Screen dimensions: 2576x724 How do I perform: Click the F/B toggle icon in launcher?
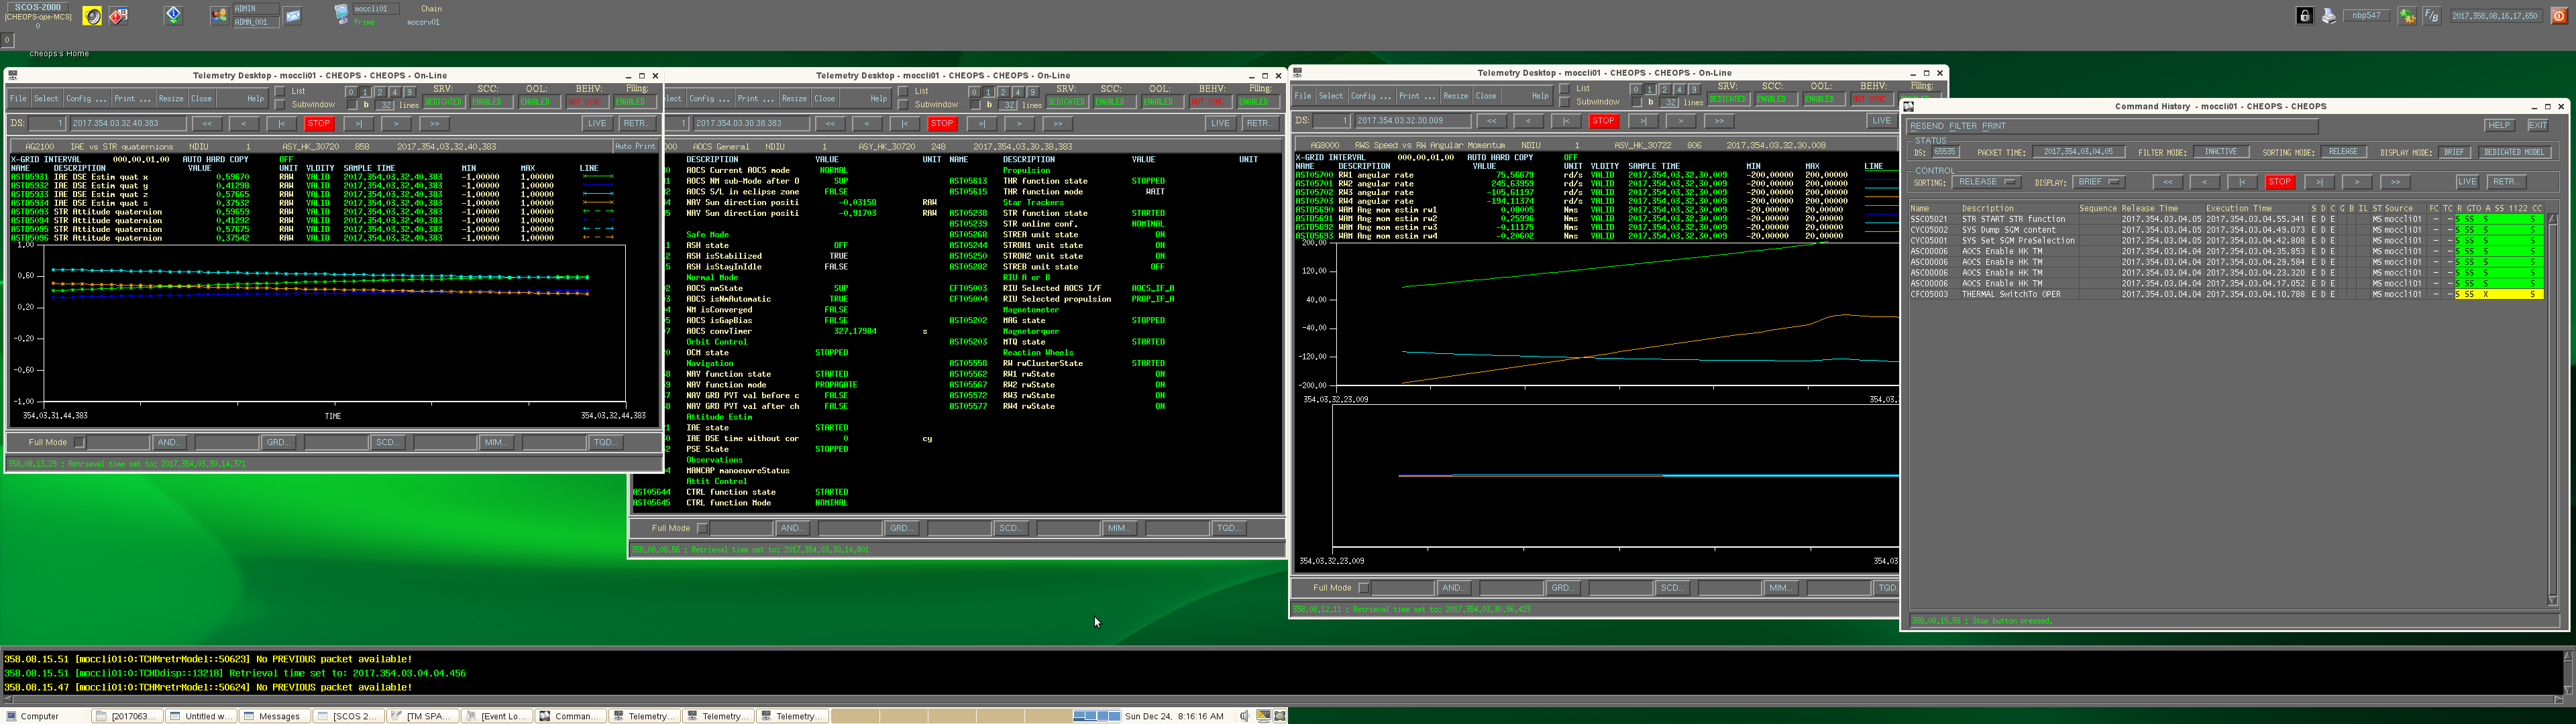(x=2431, y=16)
